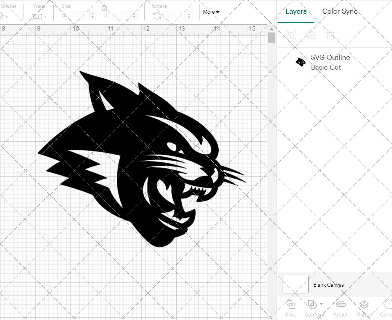Delete the selected layer with trash icon
This screenshot has width=392, height=320.
tap(330, 35)
